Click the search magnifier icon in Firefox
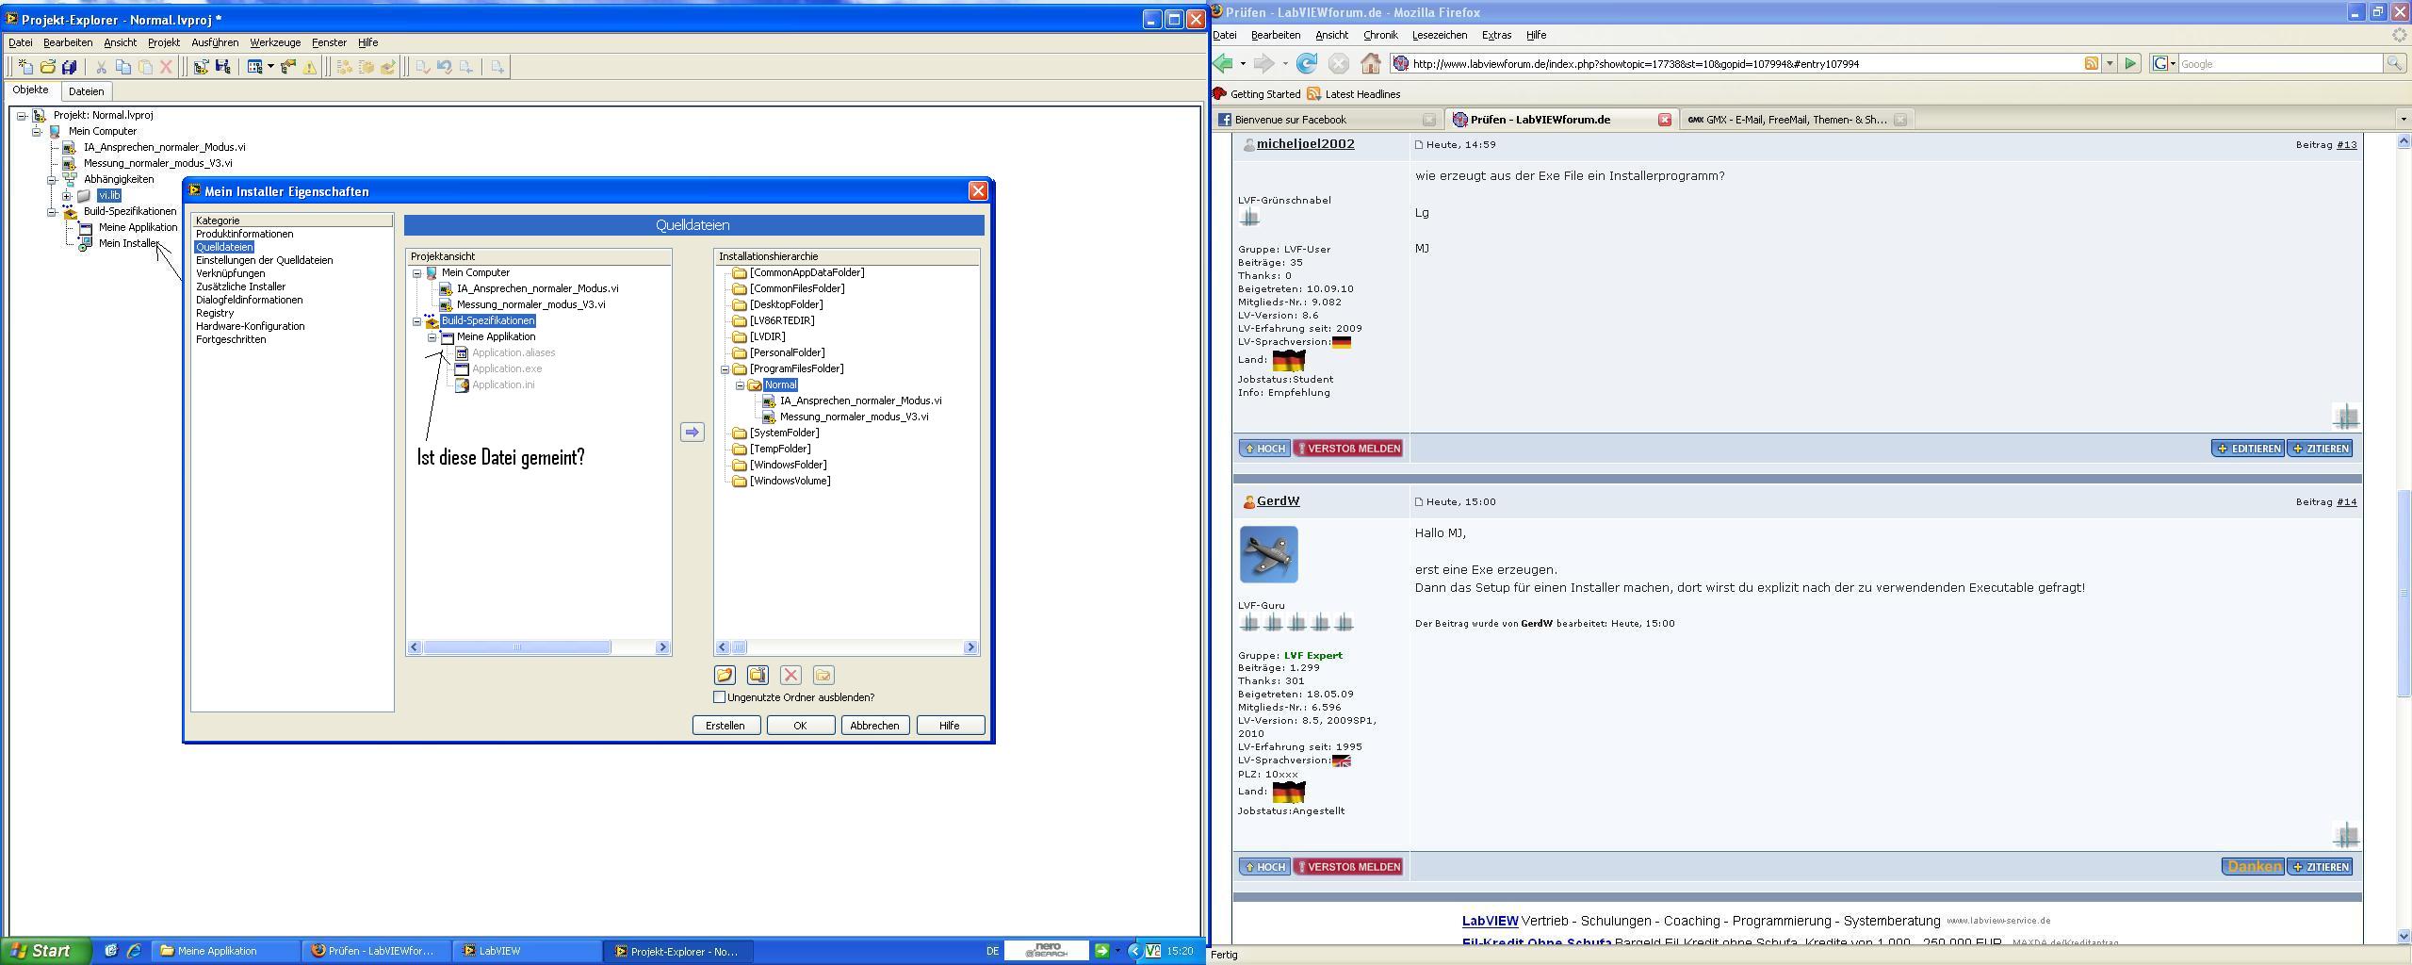Image resolution: width=2412 pixels, height=965 pixels. tap(2393, 64)
